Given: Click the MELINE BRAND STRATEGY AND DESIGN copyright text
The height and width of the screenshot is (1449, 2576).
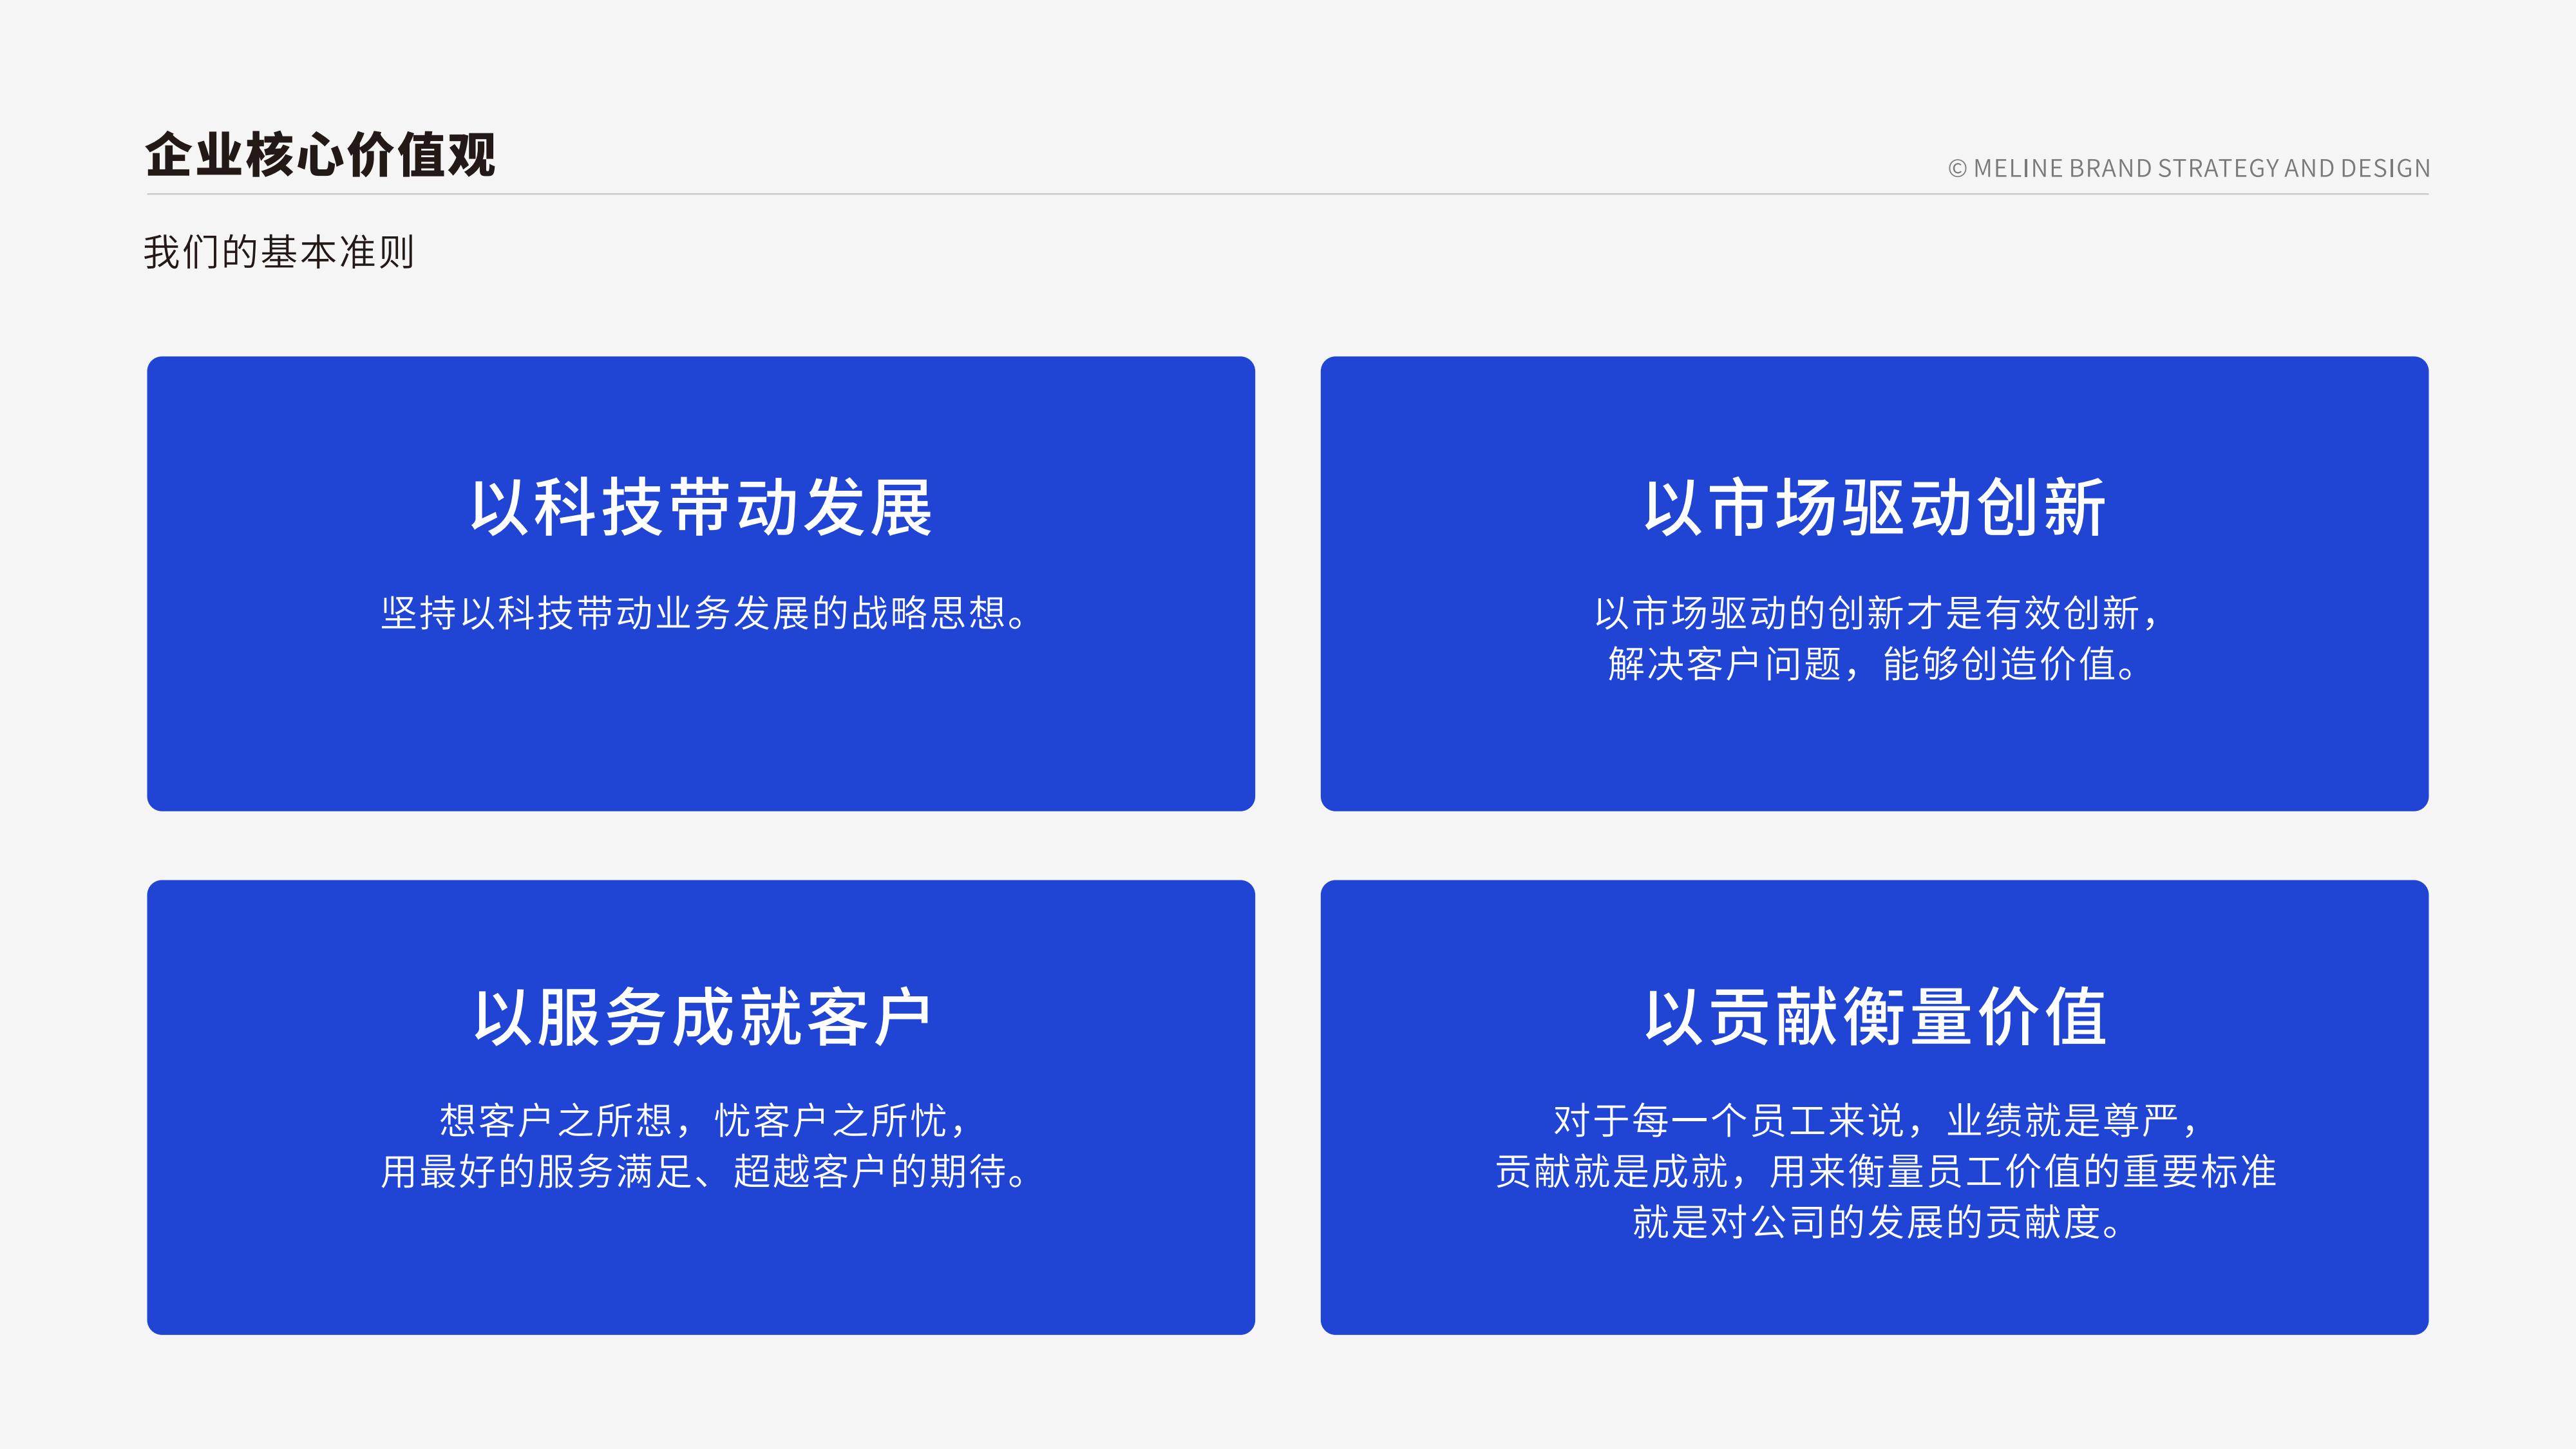Looking at the screenshot, I should (x=2189, y=168).
